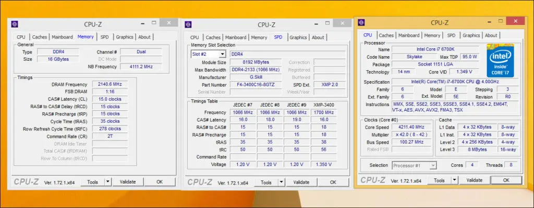534x208 pixels.
Task: Click the DRAM Frequency value field
Action: pos(110,84)
